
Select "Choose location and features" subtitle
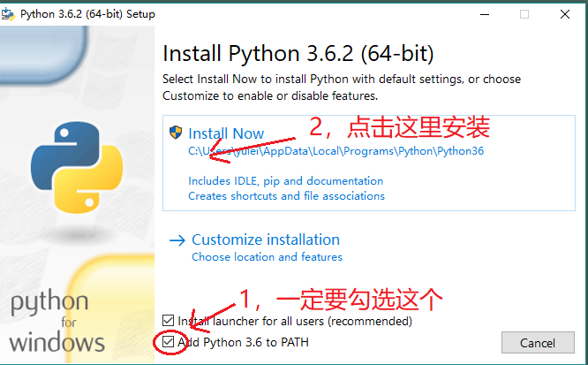(x=267, y=257)
